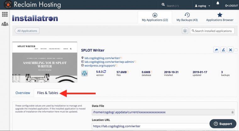This screenshot has width=239, height=131.
Task: Click the 0.6MB database value
Action: pos(146,72)
